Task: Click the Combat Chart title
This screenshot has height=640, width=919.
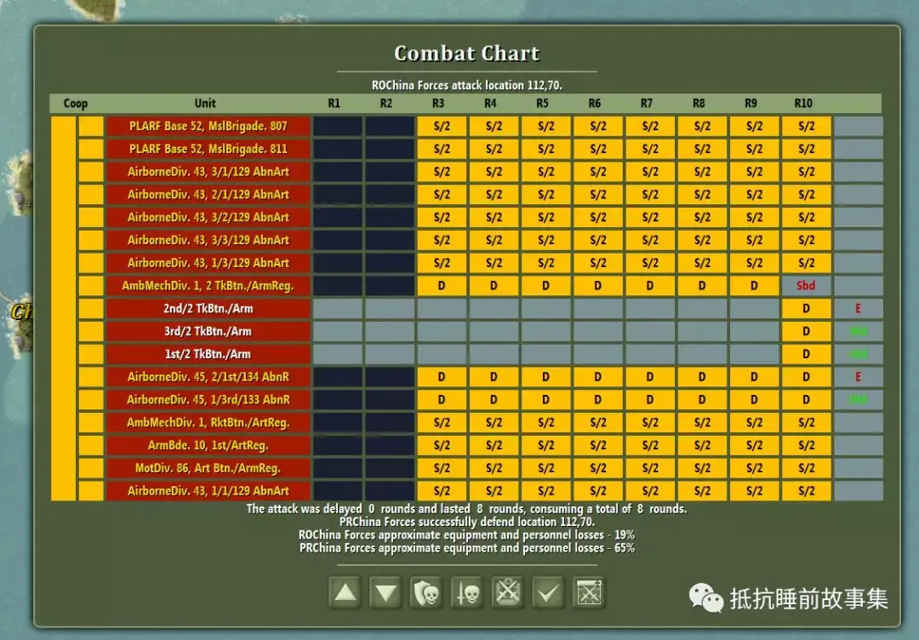Action: (x=467, y=54)
